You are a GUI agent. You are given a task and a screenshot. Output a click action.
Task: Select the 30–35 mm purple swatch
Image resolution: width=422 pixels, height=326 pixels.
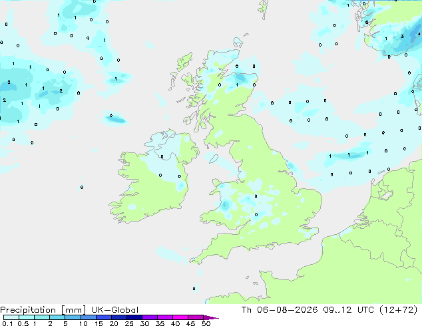pyautogui.click(x=150, y=317)
